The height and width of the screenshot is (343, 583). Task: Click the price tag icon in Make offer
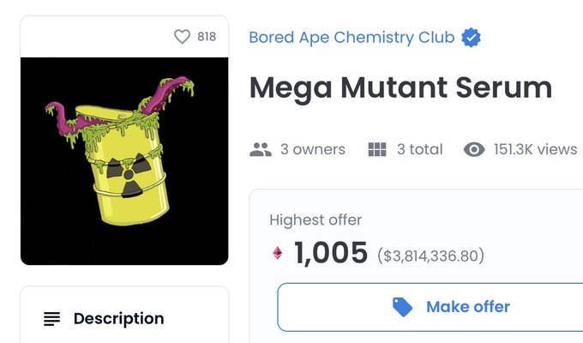pos(402,307)
